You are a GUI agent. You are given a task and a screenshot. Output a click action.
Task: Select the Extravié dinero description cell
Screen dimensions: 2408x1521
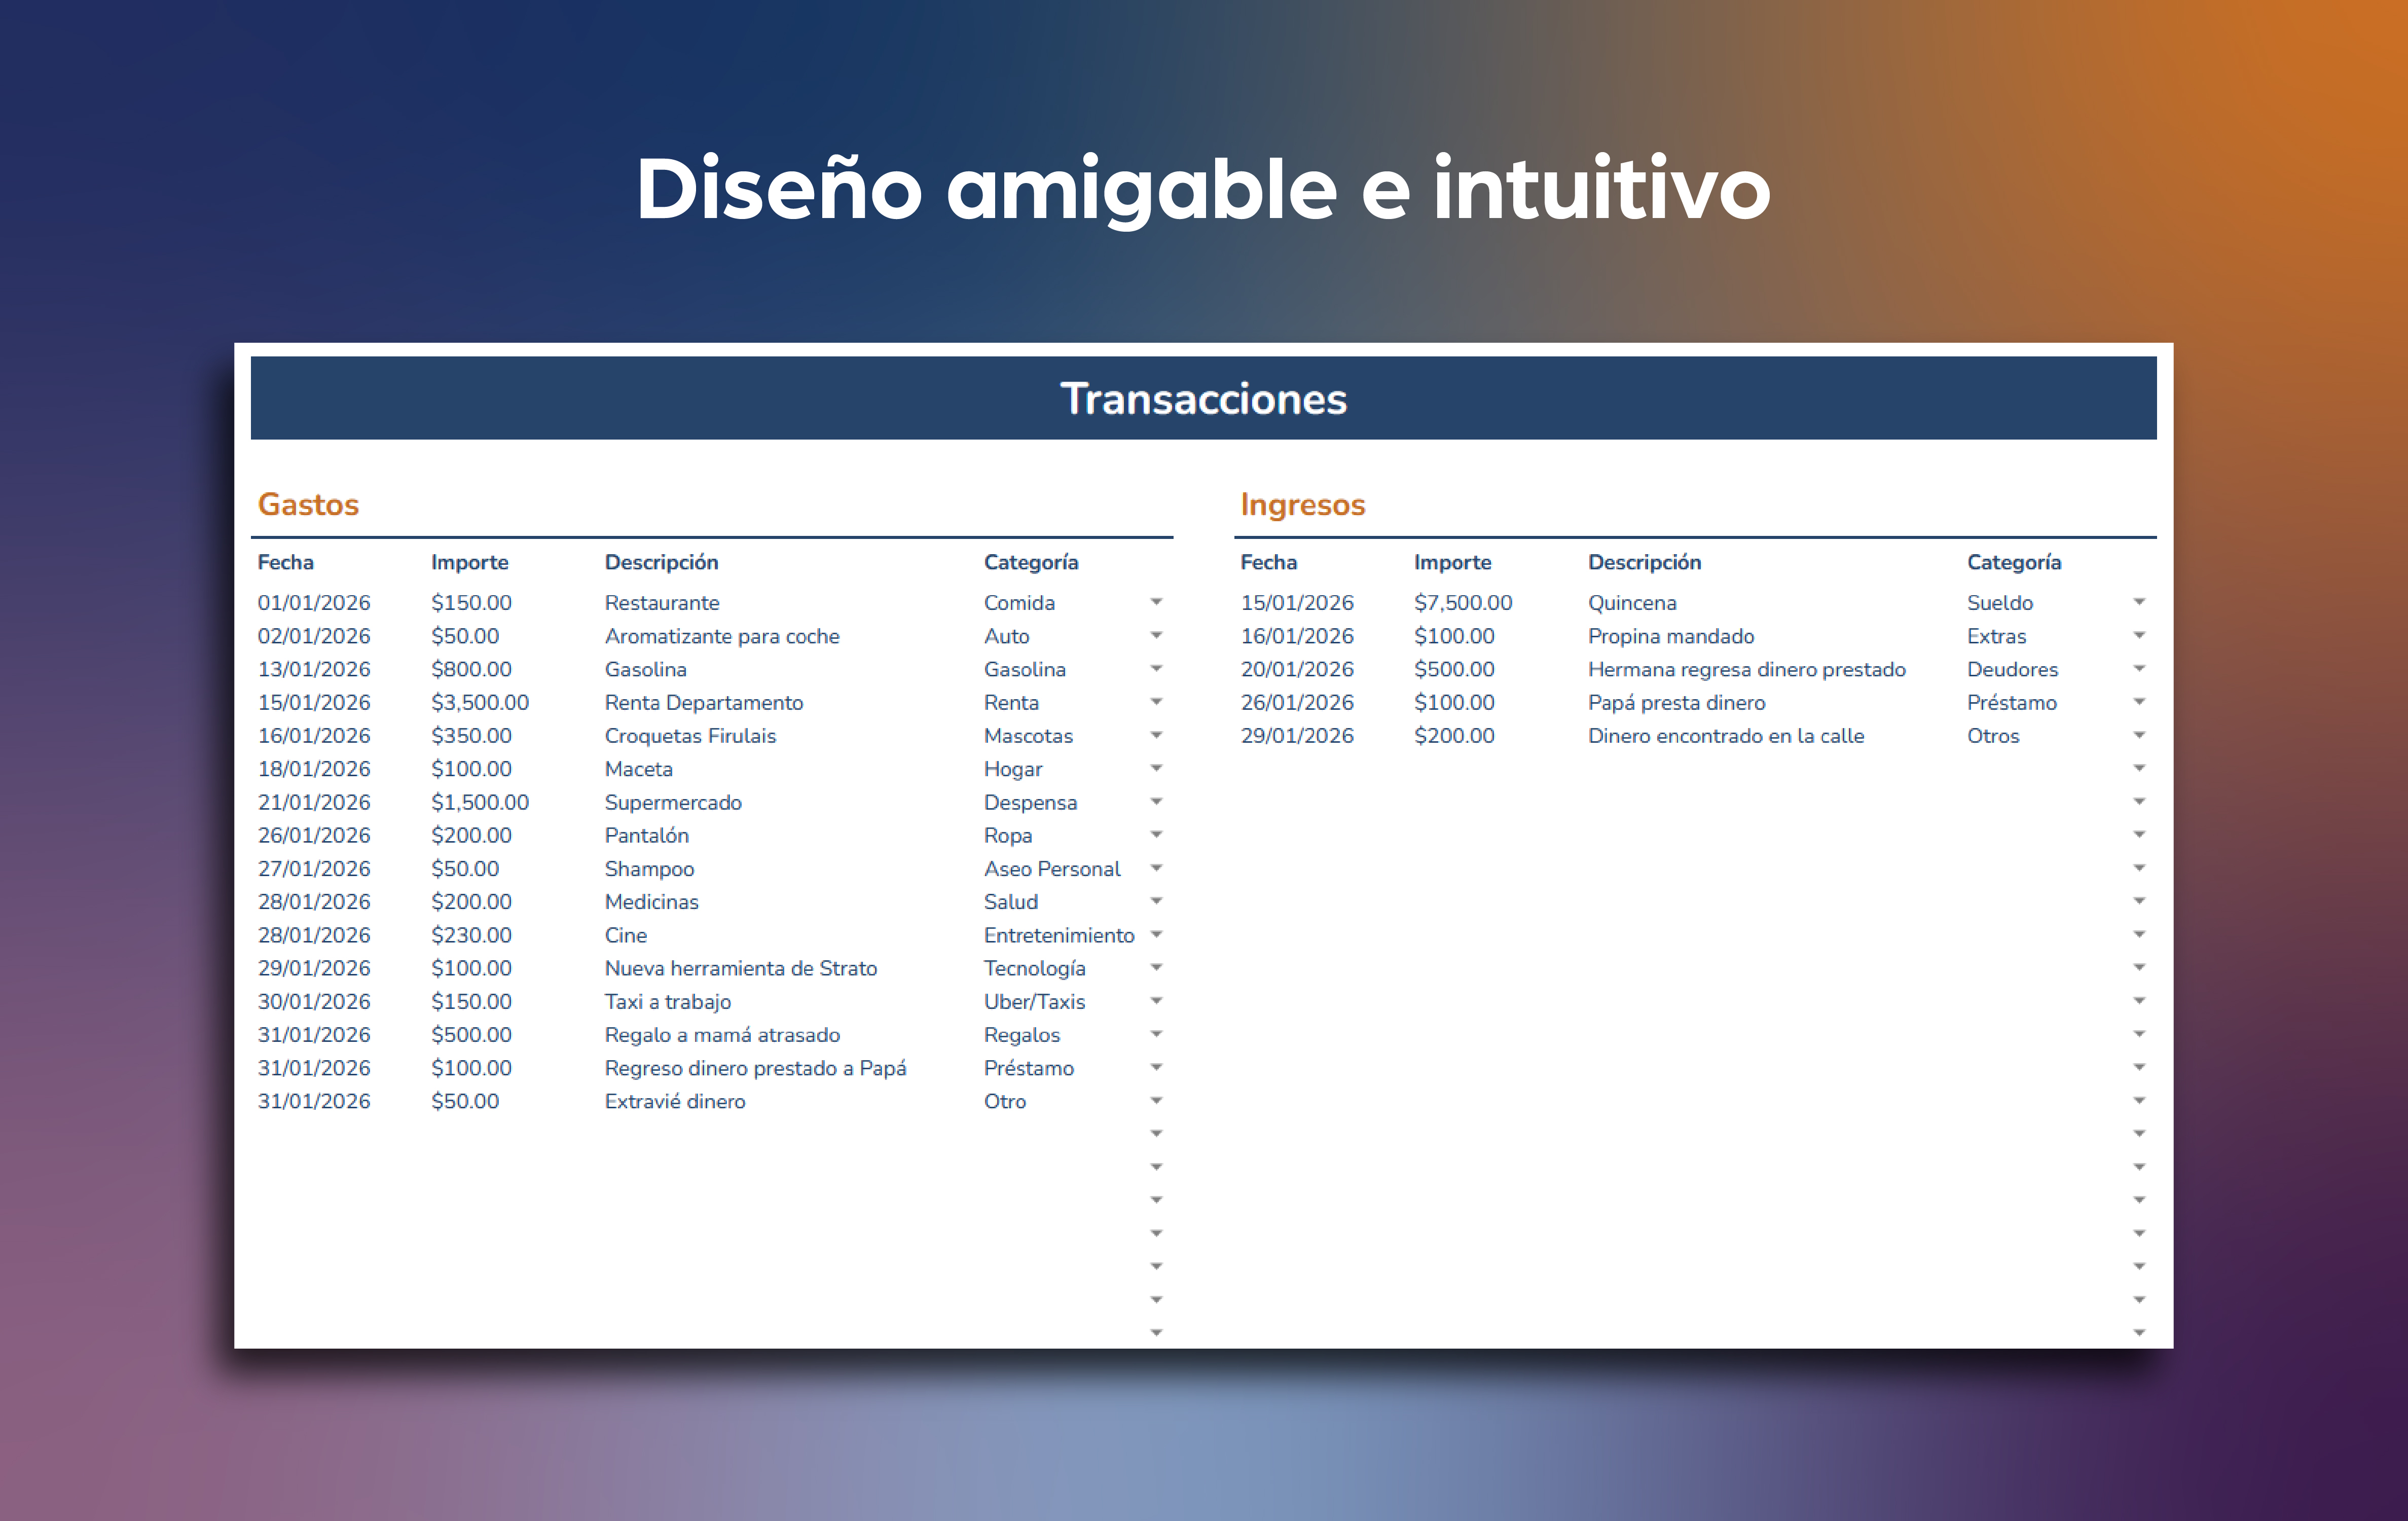(675, 1101)
